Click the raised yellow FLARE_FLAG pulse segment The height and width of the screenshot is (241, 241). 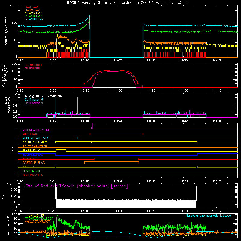(x=61, y=150)
